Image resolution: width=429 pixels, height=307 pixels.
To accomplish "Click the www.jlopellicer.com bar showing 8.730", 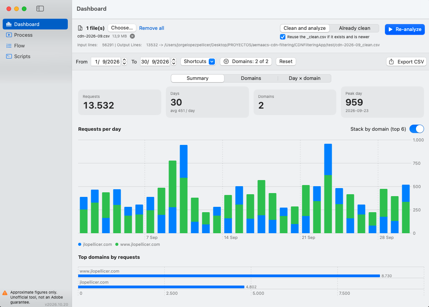I will [229, 276].
